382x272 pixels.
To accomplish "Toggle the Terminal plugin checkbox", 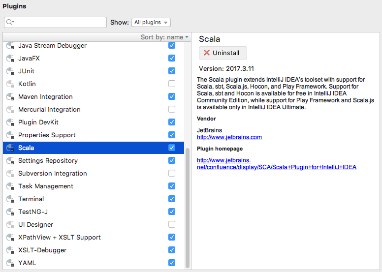I will click(172, 199).
